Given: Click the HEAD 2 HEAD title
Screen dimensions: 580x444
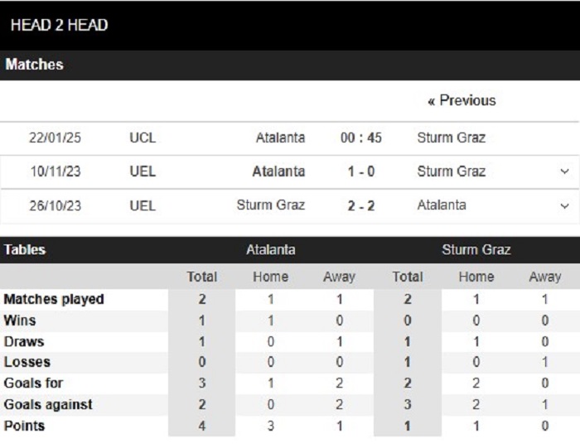Looking at the screenshot, I should click(59, 25).
